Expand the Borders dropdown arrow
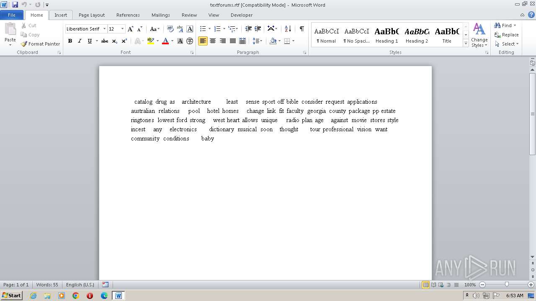 (293, 41)
